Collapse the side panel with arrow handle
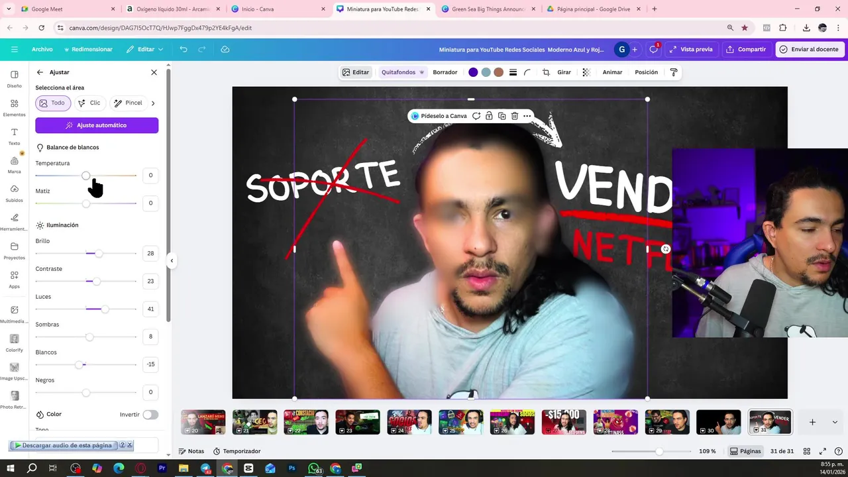The height and width of the screenshot is (477, 848). point(172,260)
